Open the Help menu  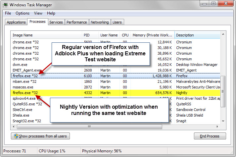point(51,13)
